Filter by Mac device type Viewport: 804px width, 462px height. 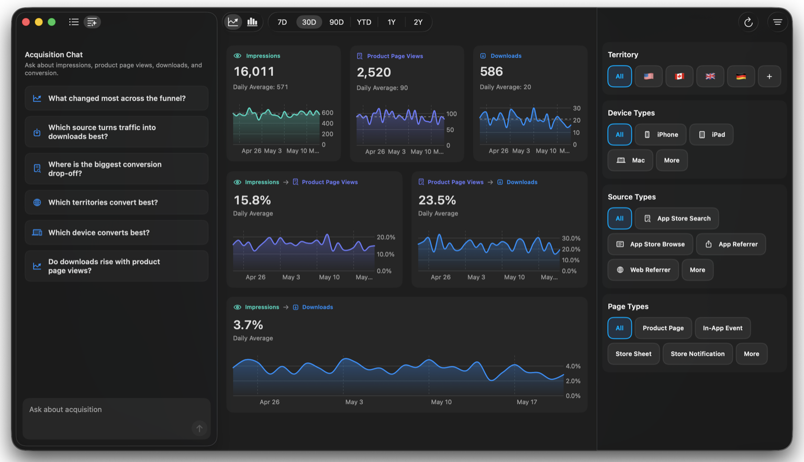coord(630,160)
